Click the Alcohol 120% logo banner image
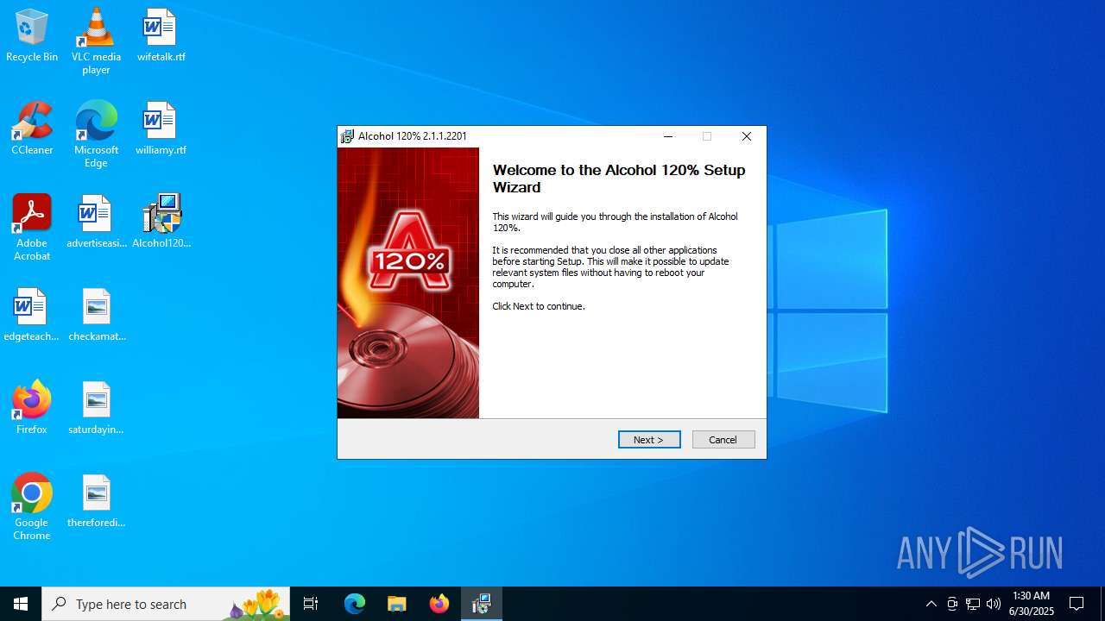This screenshot has height=621, width=1105. 408,283
